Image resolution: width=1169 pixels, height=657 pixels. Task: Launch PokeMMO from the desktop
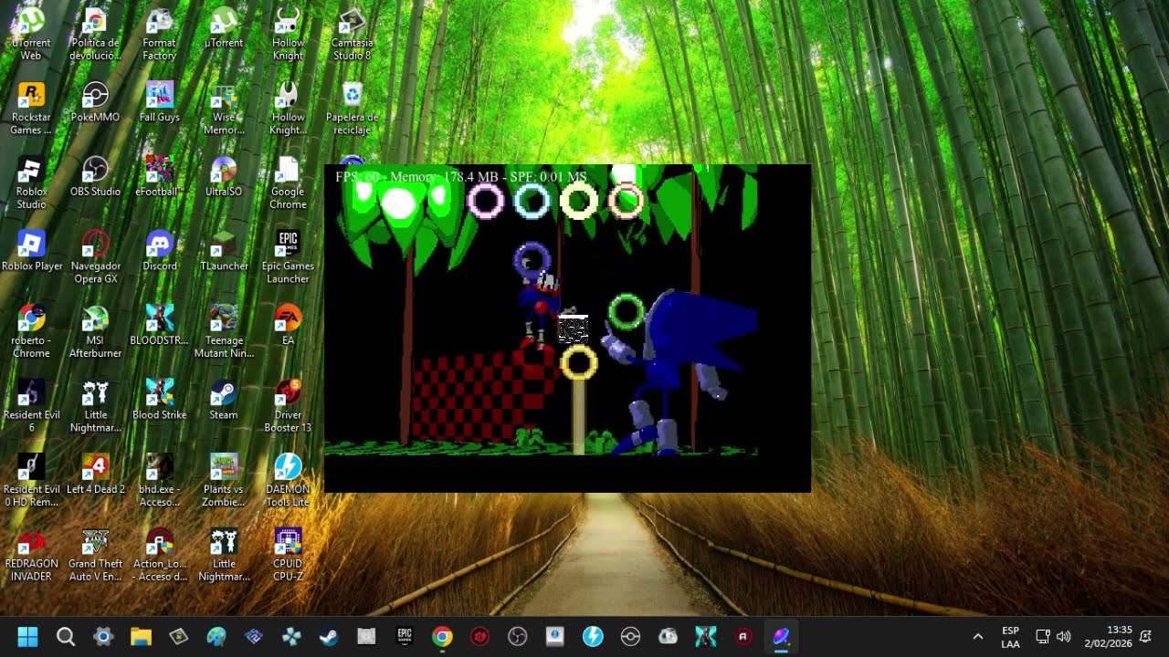(x=95, y=102)
